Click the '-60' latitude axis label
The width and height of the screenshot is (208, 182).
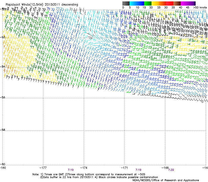coord(3,164)
